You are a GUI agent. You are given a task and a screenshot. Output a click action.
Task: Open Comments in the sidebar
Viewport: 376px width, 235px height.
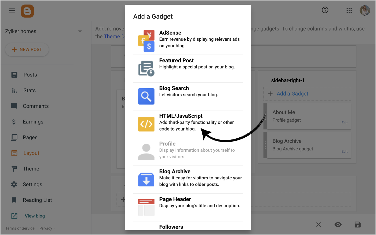pos(36,106)
